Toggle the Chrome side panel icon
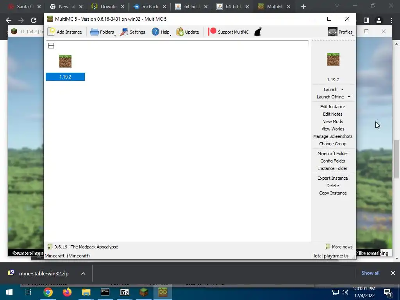This screenshot has height=300, width=400. pyautogui.click(x=366, y=20)
